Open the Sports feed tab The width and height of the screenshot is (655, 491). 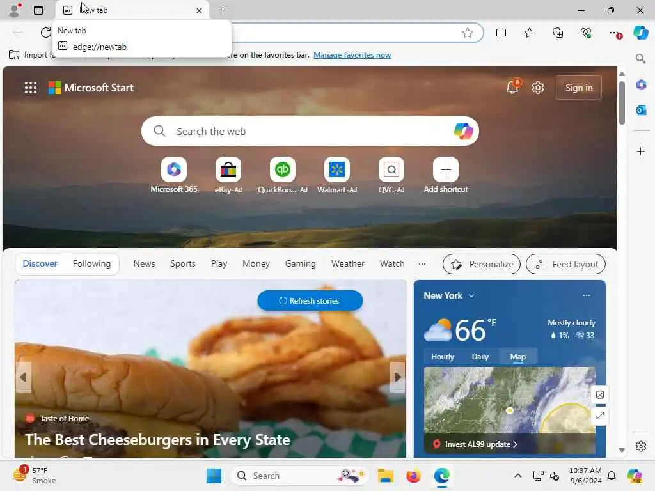point(182,264)
